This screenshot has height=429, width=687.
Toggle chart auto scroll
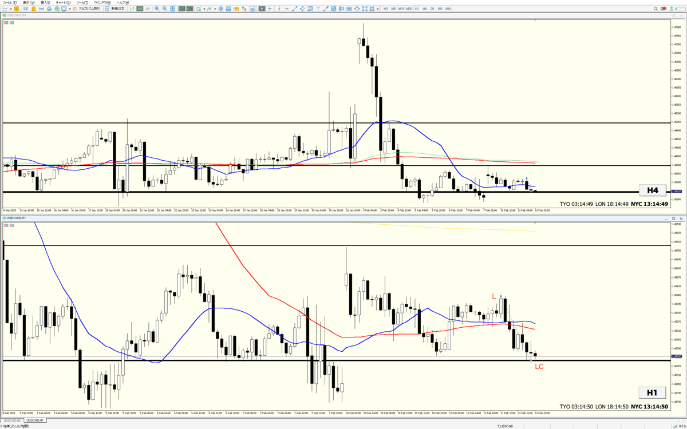click(181, 9)
